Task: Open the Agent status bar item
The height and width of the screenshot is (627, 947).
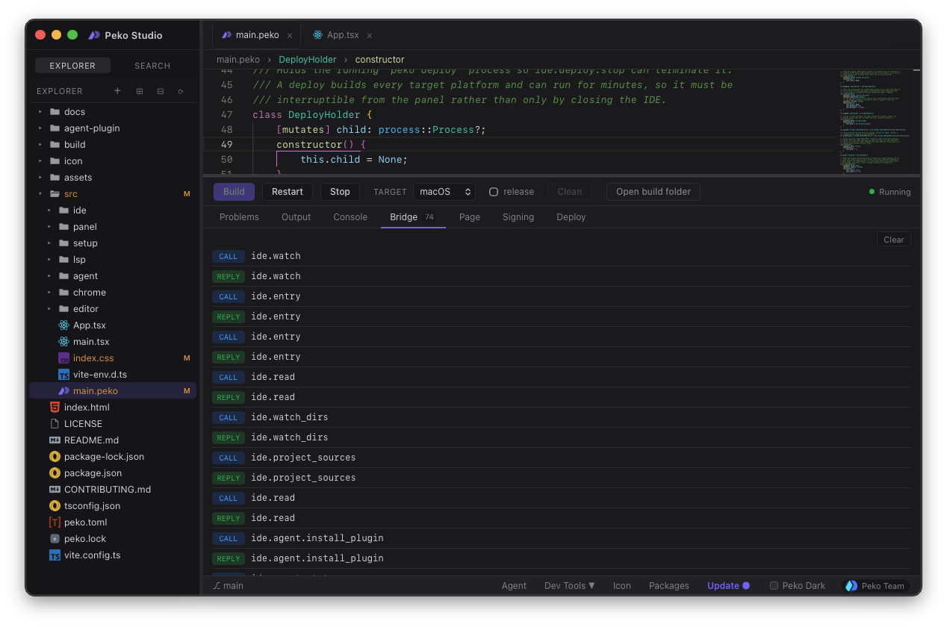Action: tap(514, 586)
